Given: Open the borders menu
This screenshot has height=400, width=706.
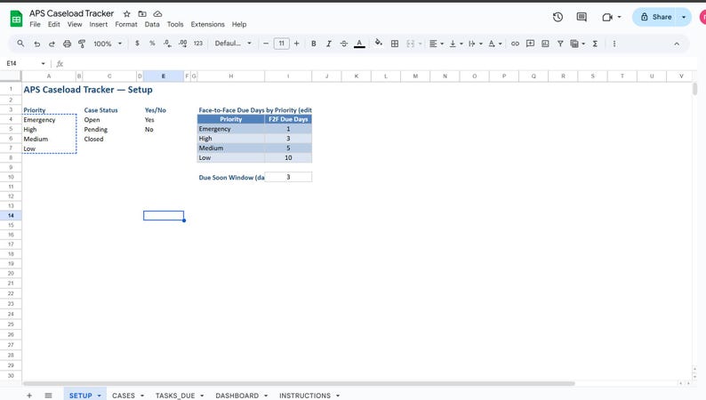Looking at the screenshot, I should (x=395, y=44).
